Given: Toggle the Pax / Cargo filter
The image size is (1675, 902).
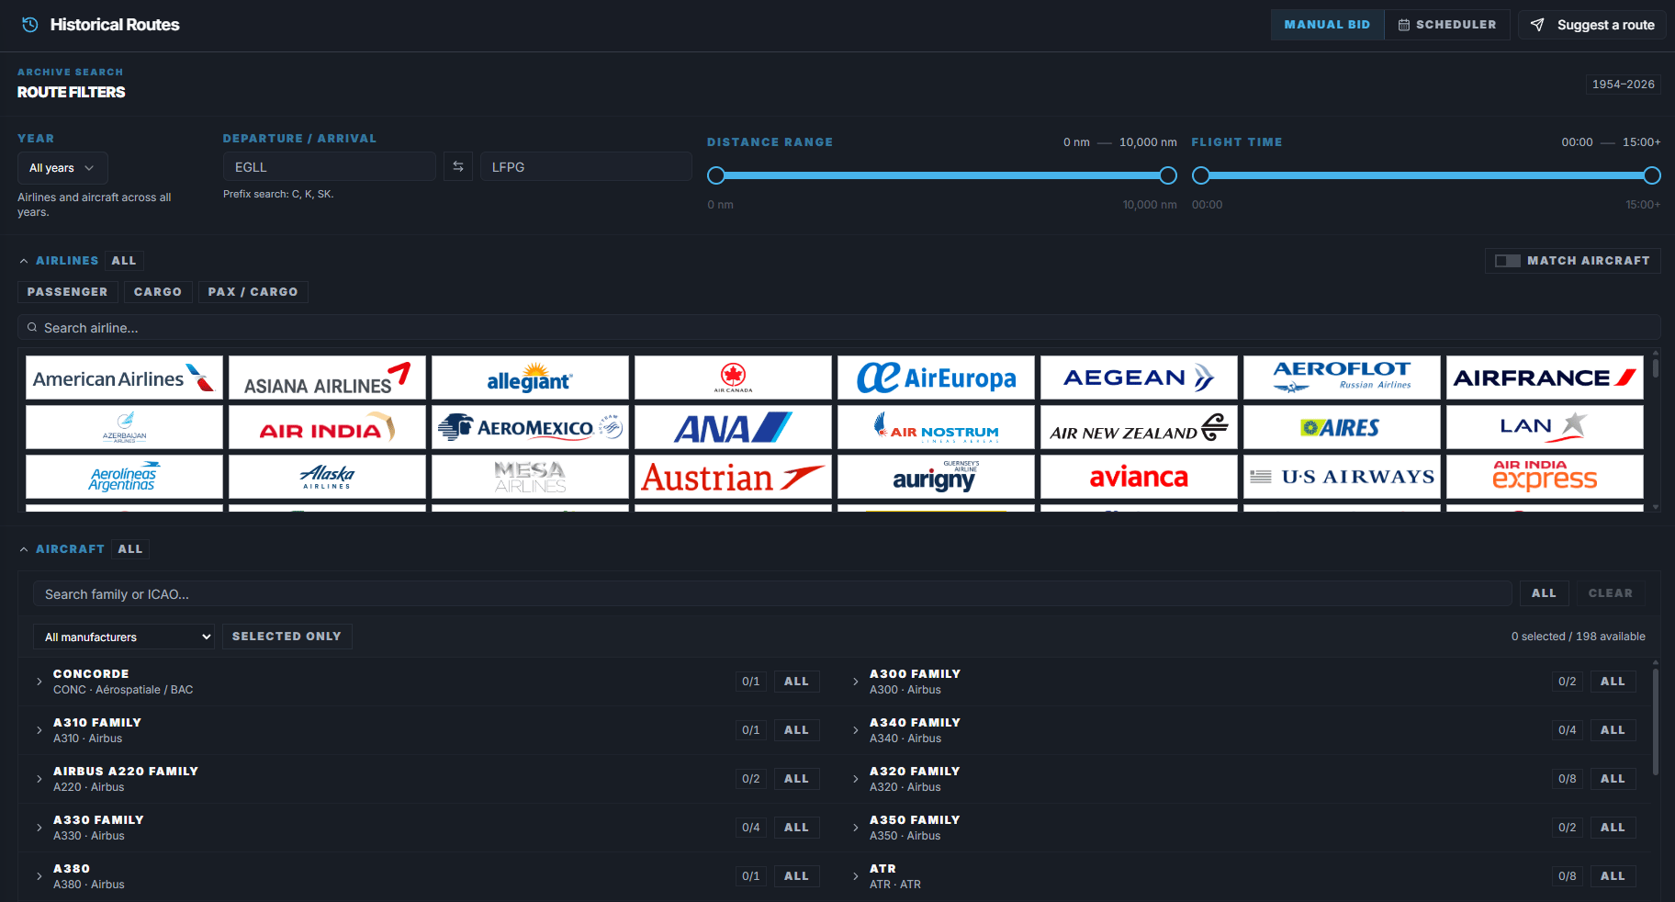Looking at the screenshot, I should [253, 292].
